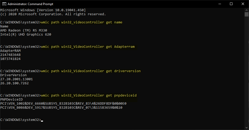
Task: Click the Windows version 10.0.19041.450 line
Action: (43, 10)
